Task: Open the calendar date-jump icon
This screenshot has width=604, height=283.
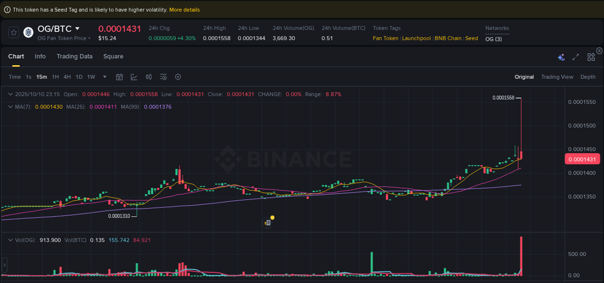Action: (119, 77)
